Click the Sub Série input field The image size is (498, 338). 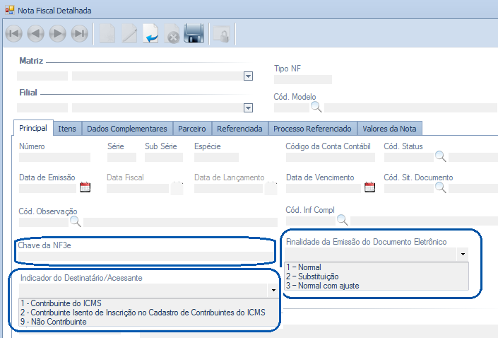click(164, 158)
